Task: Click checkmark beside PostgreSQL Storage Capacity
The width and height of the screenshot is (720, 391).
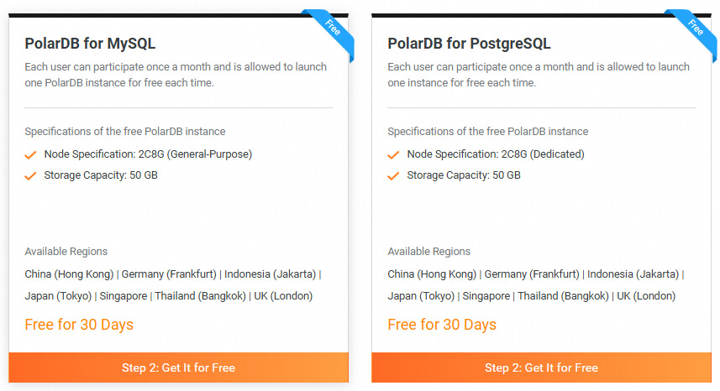Action: pos(393,176)
